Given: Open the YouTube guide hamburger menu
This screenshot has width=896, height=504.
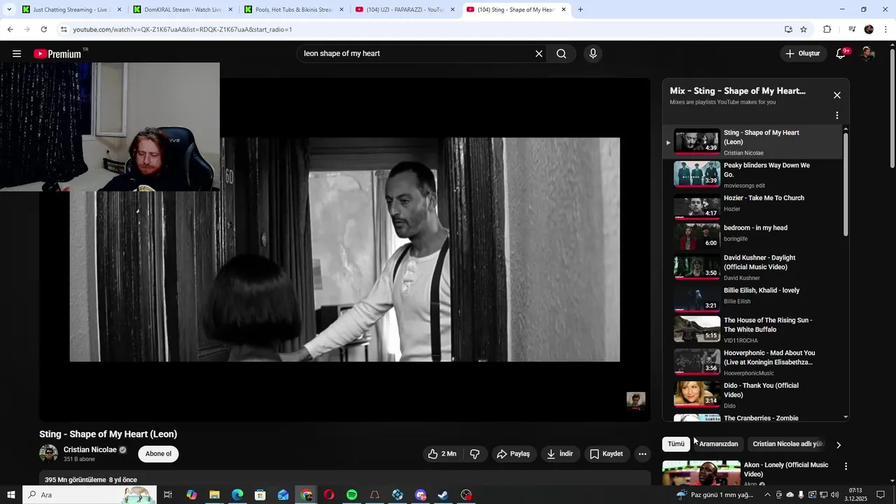Looking at the screenshot, I should [17, 54].
